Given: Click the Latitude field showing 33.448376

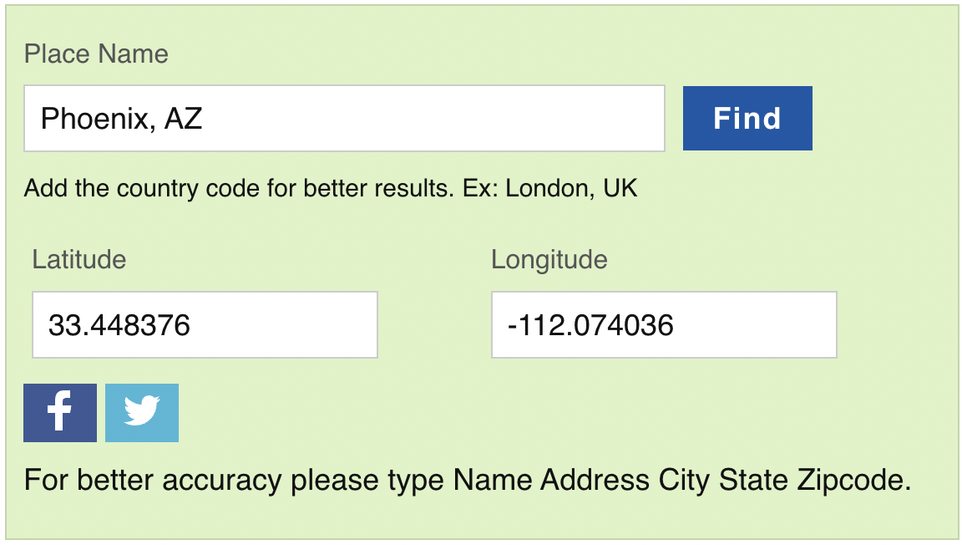Looking at the screenshot, I should (205, 324).
